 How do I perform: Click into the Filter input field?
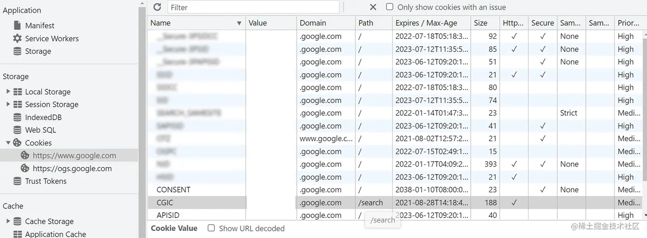253,7
